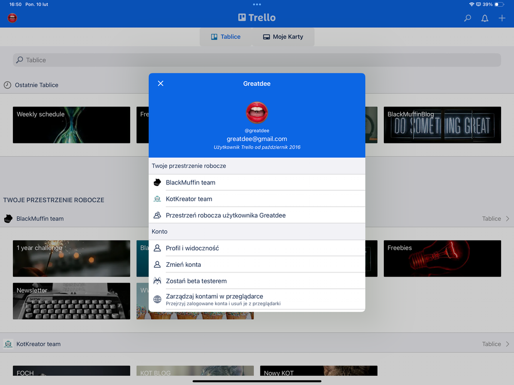Screen dimensions: 514x385
Task: Open the 1 year challenge board
Action: 72,259
